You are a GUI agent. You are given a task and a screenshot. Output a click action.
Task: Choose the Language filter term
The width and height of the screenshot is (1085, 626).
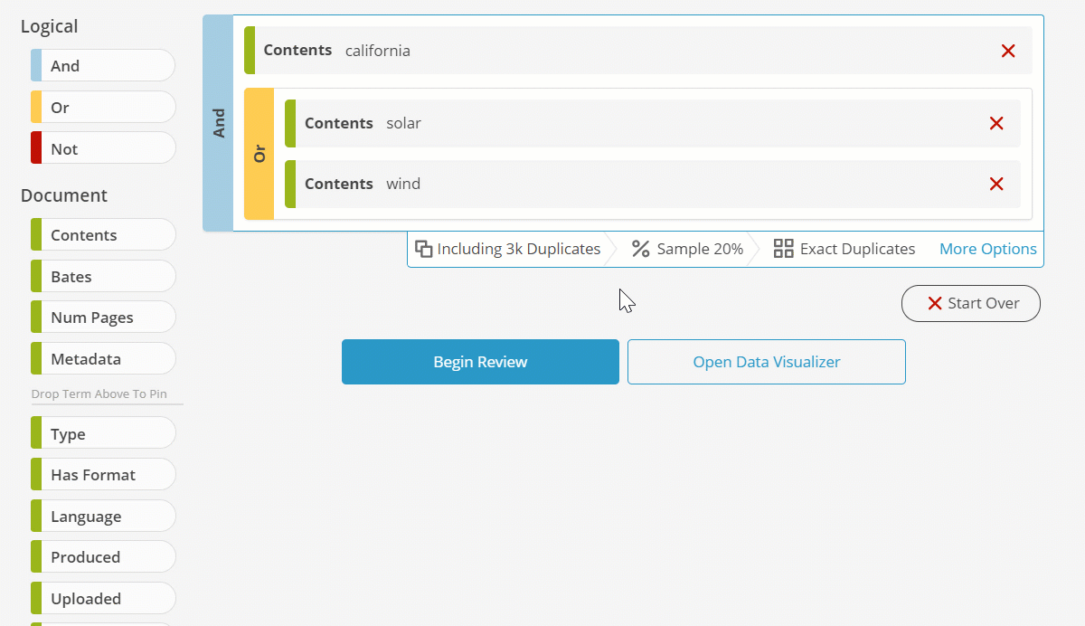tap(86, 517)
